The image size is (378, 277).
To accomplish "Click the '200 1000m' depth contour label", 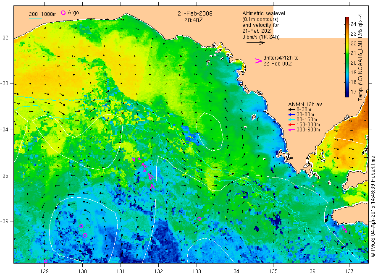I will click(43, 14).
